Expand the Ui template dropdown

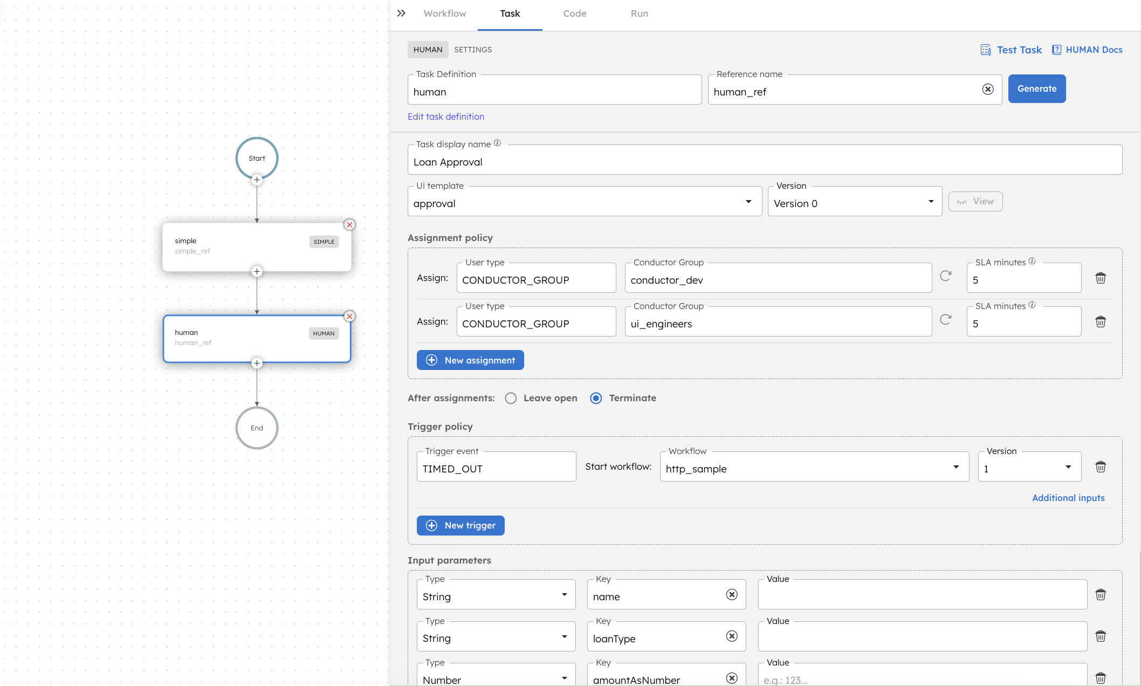[x=748, y=202]
